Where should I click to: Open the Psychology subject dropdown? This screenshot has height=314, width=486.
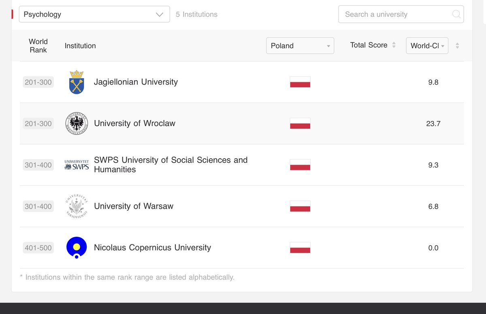(94, 14)
